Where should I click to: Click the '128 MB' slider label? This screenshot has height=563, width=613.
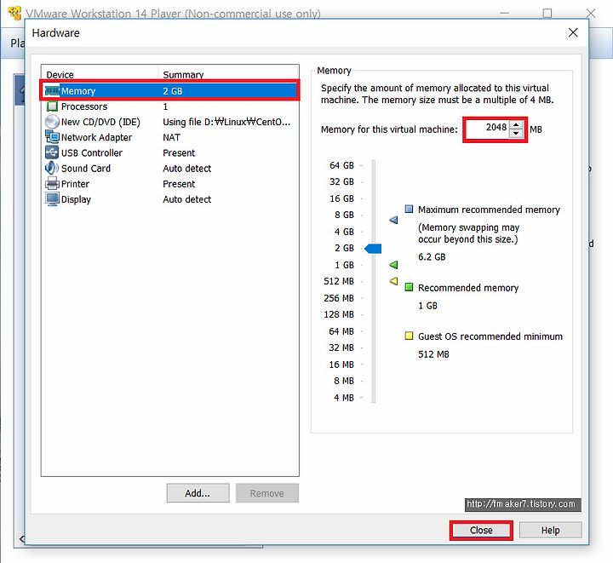[x=339, y=314]
